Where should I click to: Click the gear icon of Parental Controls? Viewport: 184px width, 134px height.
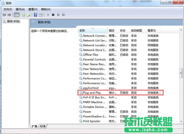pyautogui.click(x=81, y=59)
